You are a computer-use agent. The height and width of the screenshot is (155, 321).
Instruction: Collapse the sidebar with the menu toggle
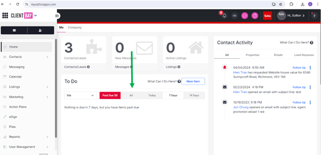coord(57,16)
